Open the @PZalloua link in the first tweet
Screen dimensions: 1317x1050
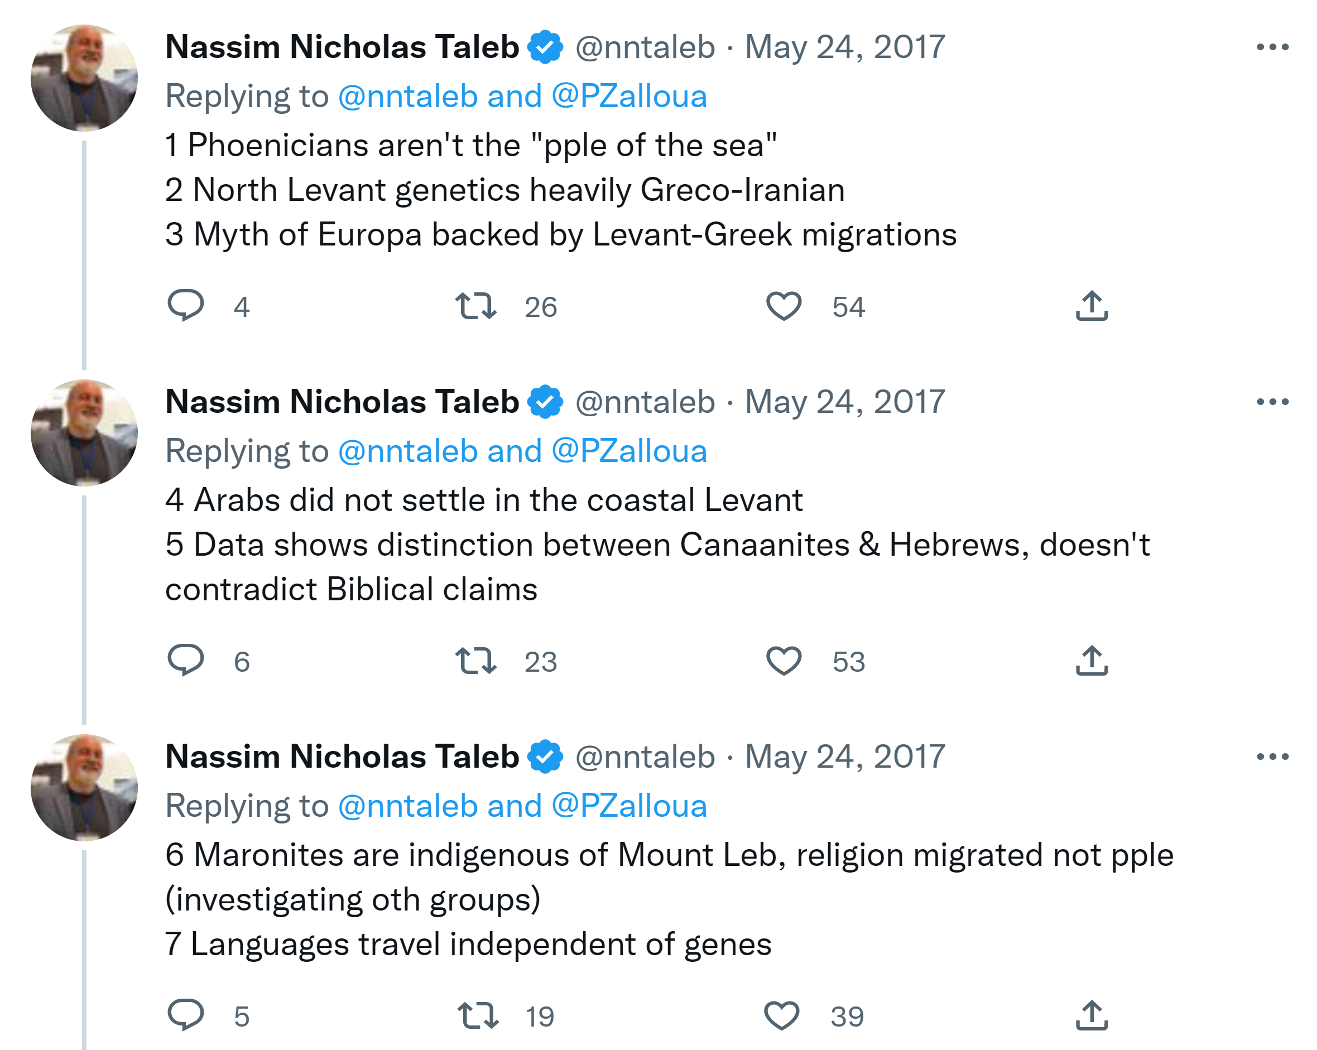click(x=628, y=97)
